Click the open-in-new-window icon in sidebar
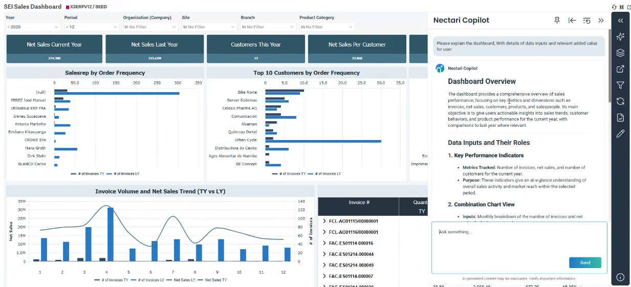The height and width of the screenshot is (287, 631). pyautogui.click(x=620, y=69)
